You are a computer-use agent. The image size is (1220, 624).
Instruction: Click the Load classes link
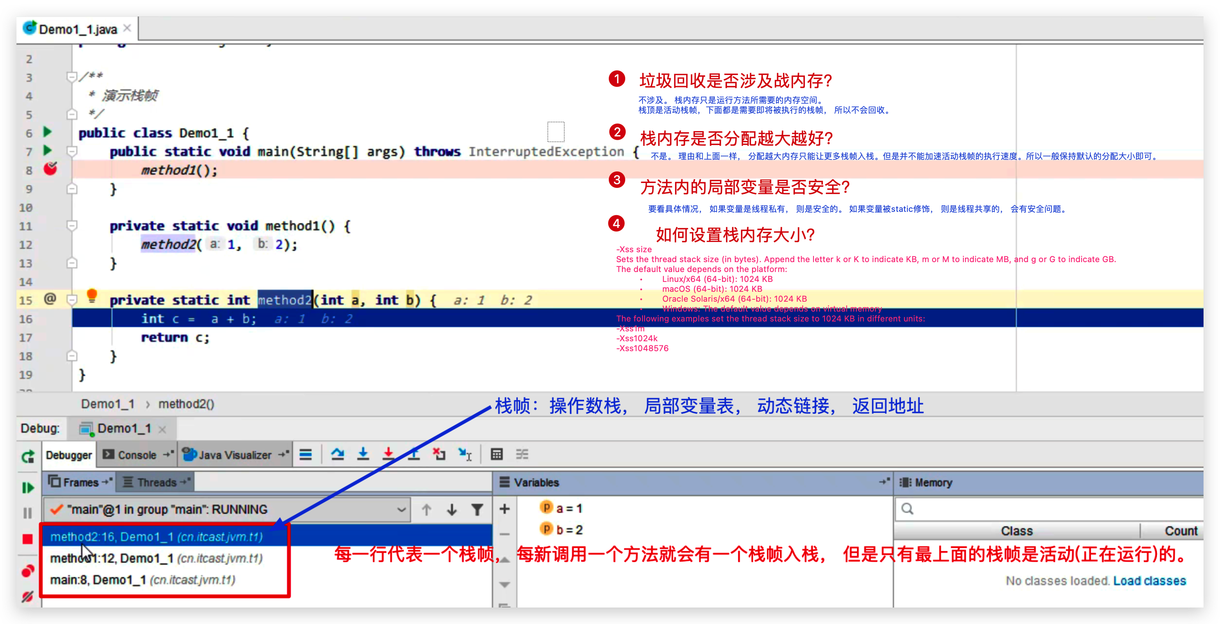[1149, 580]
